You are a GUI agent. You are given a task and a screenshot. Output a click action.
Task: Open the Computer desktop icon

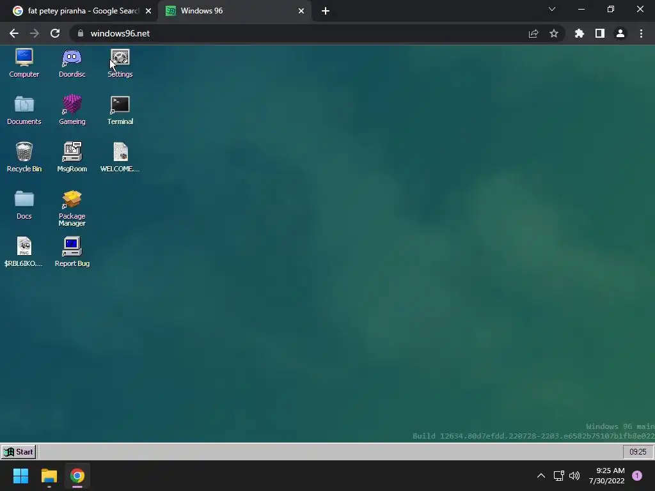coord(24,63)
